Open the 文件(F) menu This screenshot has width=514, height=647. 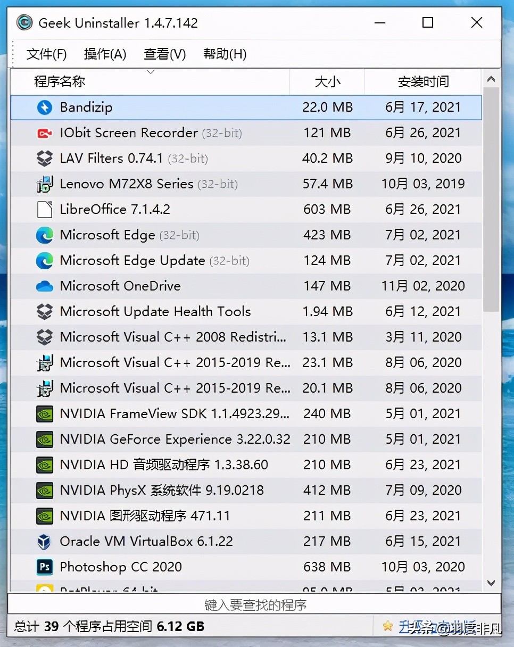(47, 54)
